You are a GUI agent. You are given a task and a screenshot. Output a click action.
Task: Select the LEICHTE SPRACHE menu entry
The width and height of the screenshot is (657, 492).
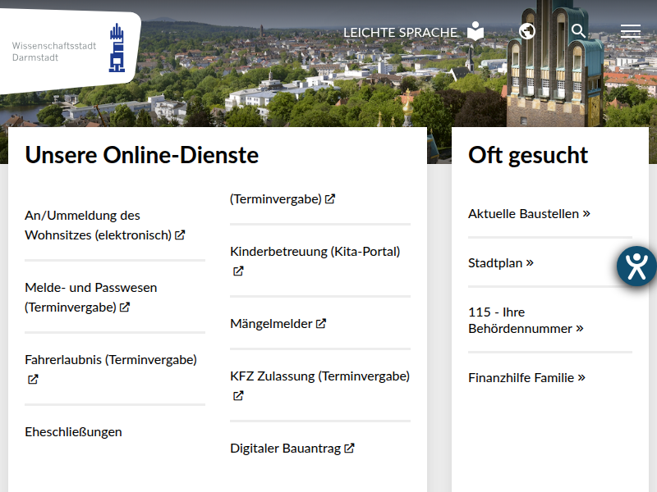(x=401, y=32)
